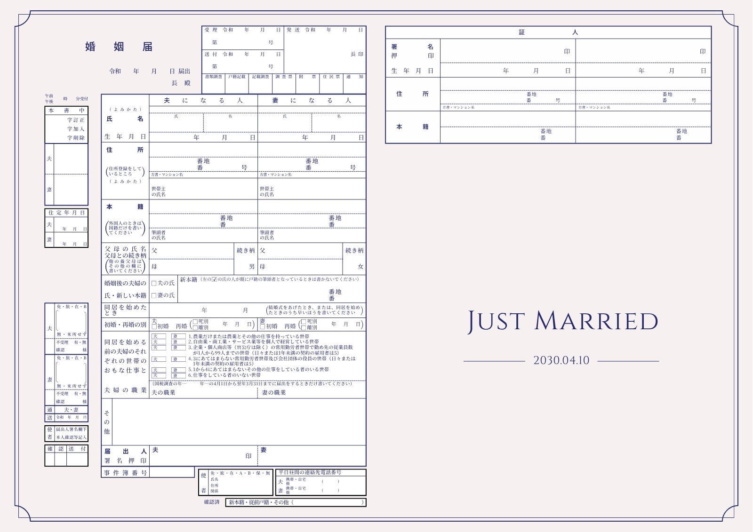Screen dimensions: 753x532
Task: Check husband's 離別 box
Action: 195,327
